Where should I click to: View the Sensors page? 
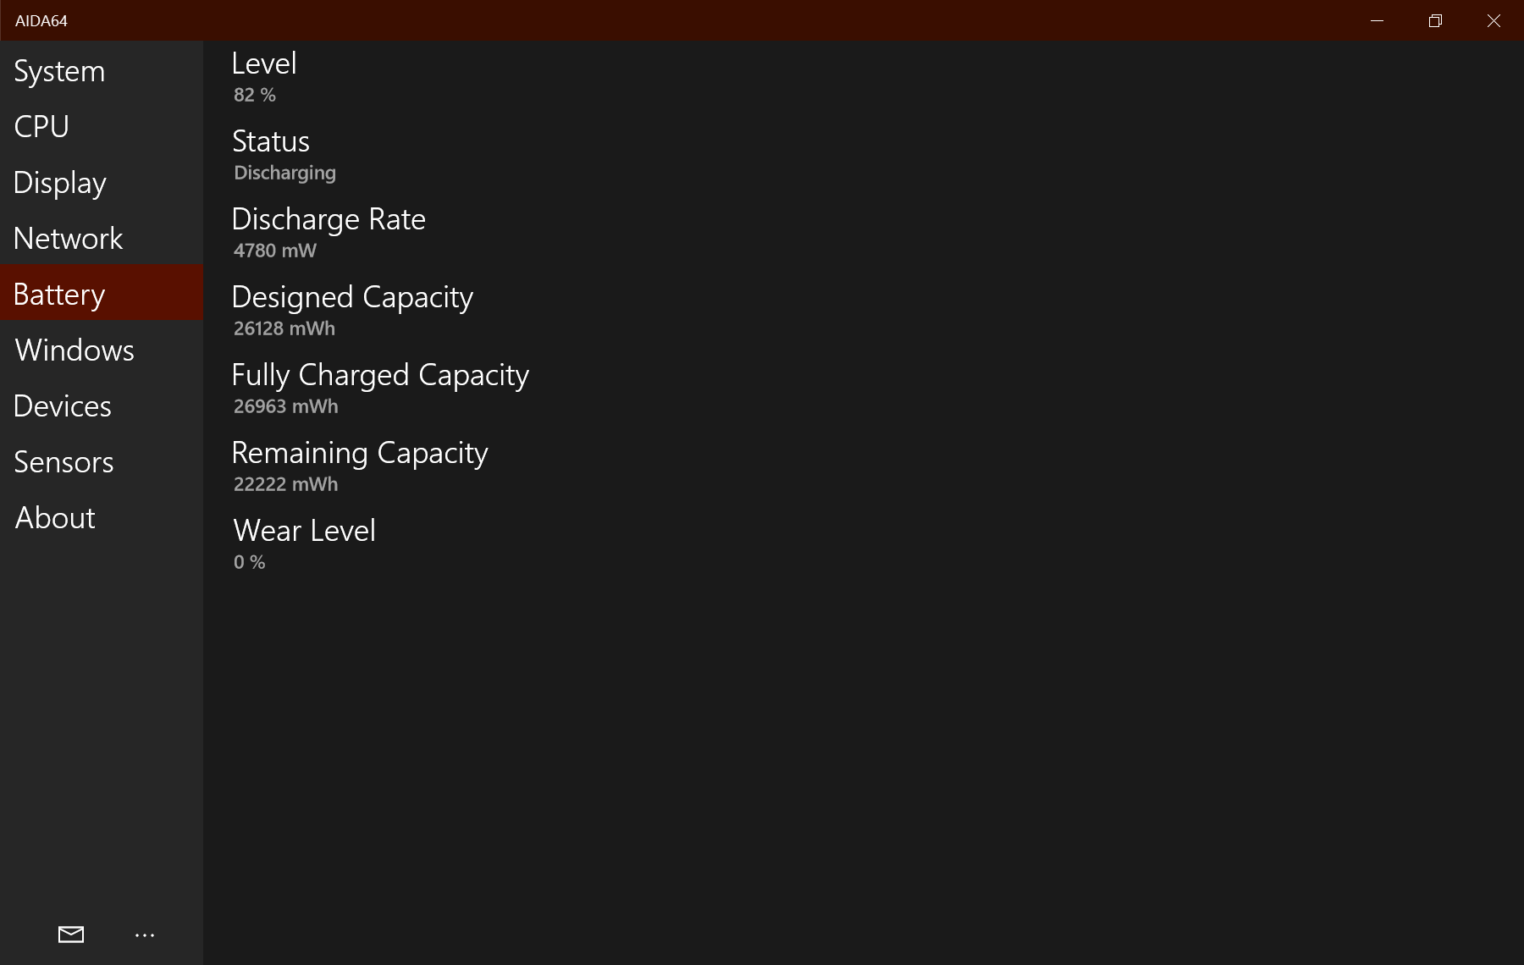coord(63,462)
